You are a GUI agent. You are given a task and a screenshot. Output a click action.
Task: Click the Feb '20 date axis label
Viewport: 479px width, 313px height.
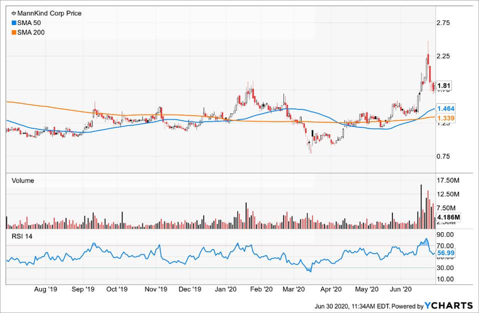(261, 289)
